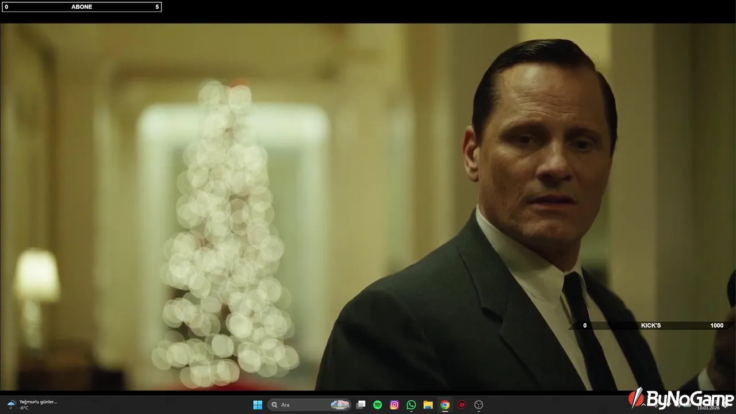The image size is (736, 414).
Task: Click the Ara search box in taskbar
Action: point(310,405)
